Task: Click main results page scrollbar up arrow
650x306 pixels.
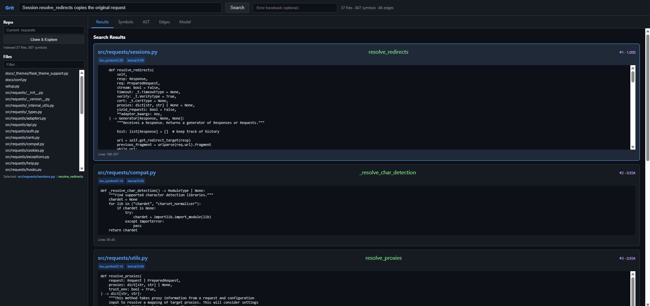Action: coord(648,31)
